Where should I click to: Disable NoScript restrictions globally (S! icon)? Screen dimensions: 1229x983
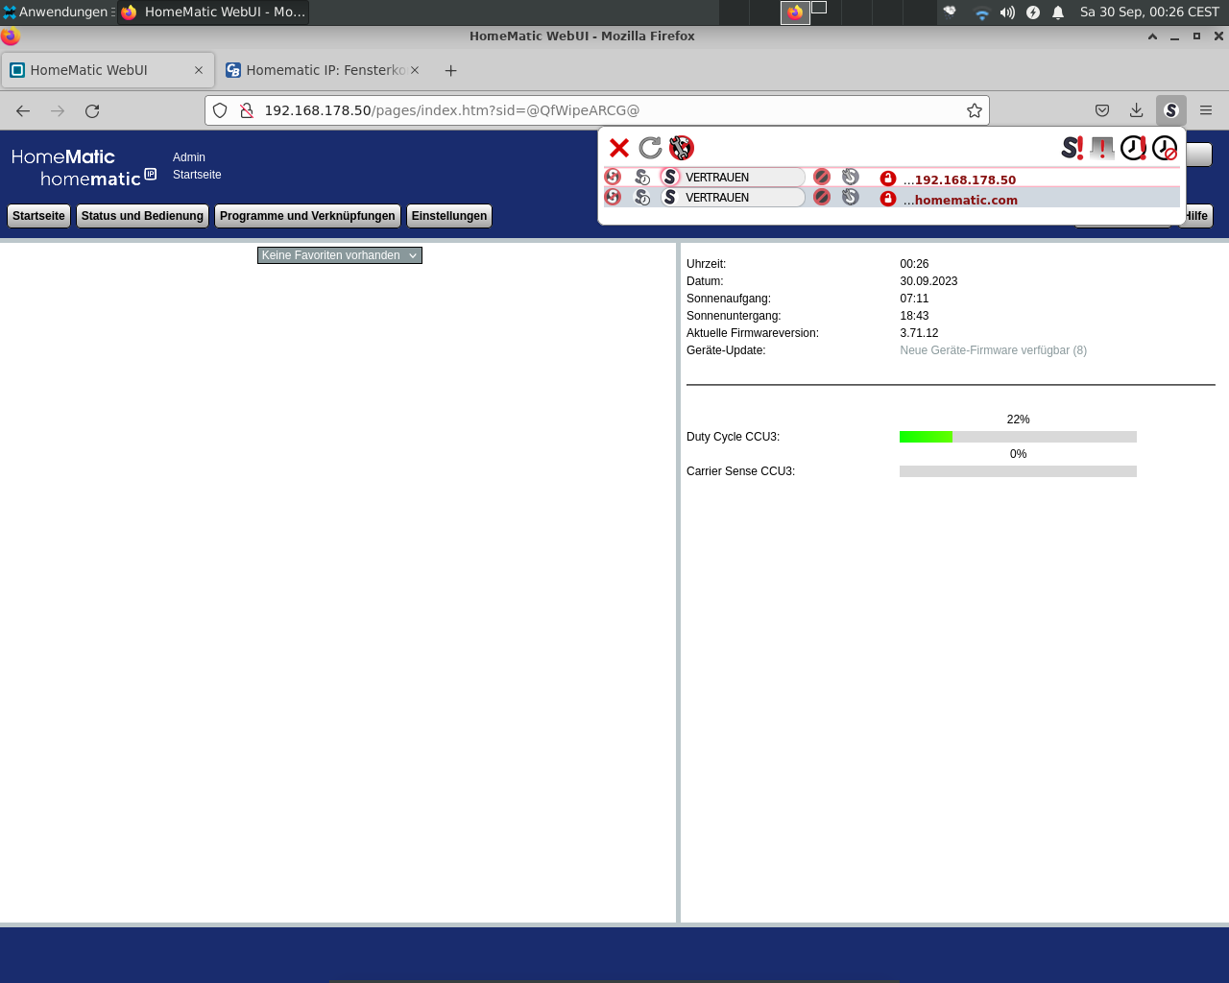[x=1072, y=148]
